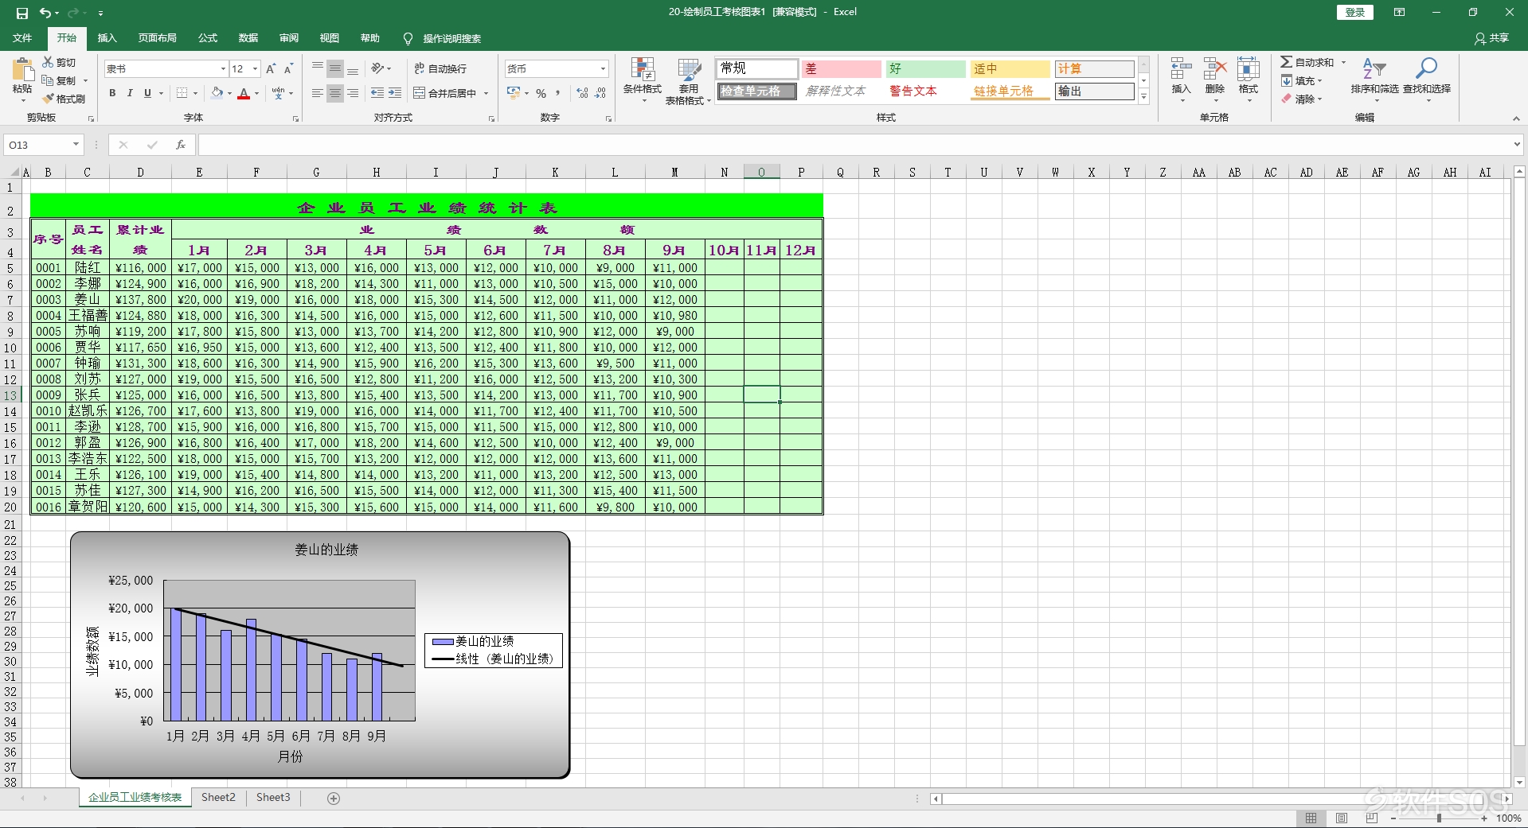Open the File (文件) tab

[x=22, y=38]
